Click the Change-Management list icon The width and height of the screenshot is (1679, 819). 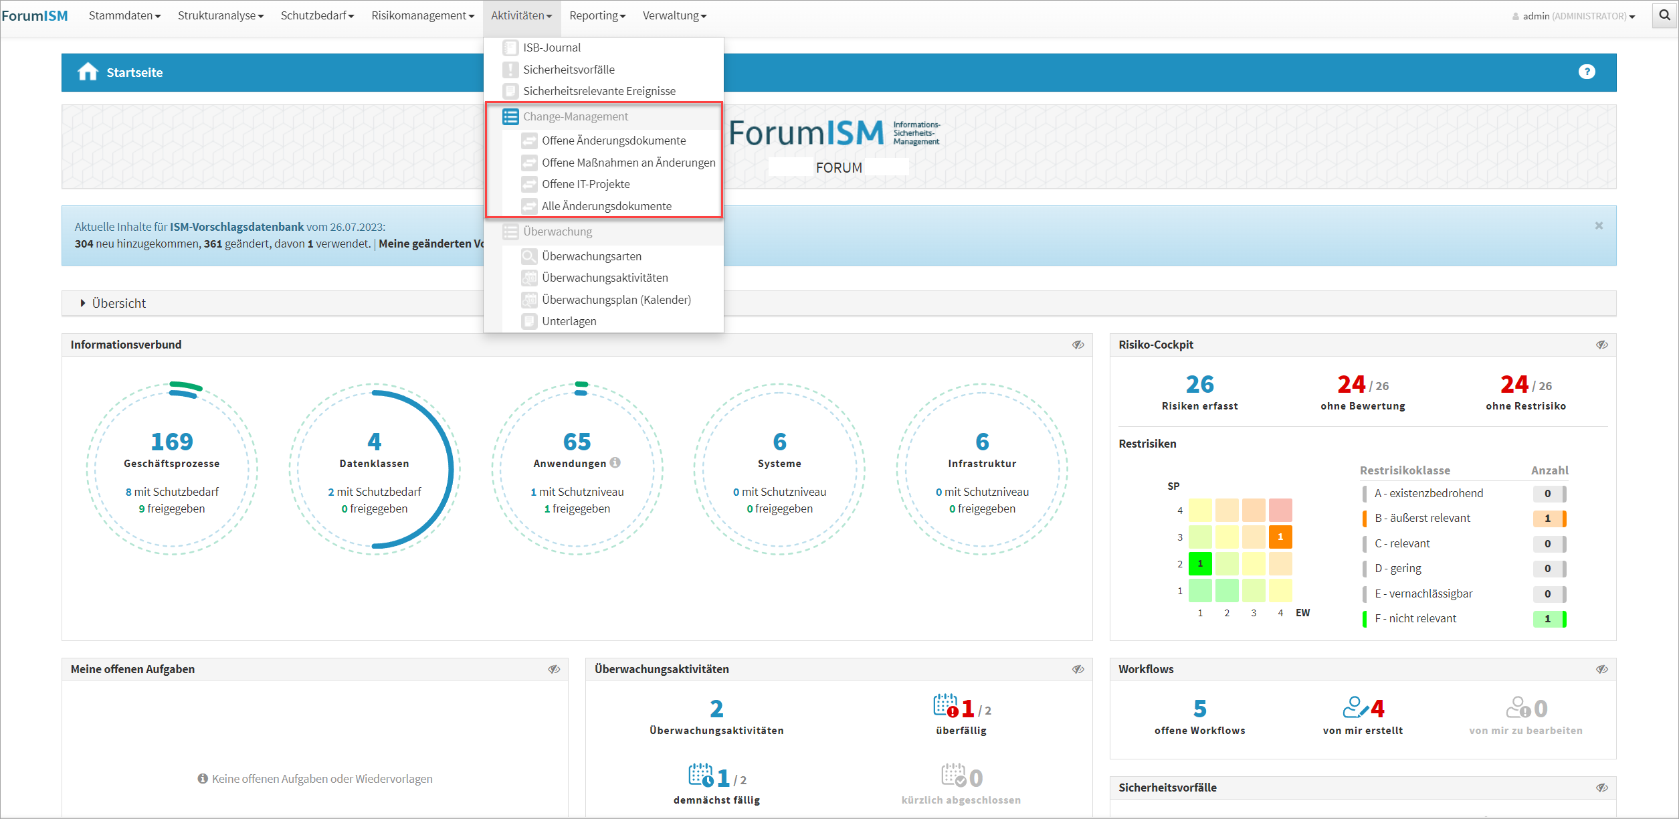510,116
